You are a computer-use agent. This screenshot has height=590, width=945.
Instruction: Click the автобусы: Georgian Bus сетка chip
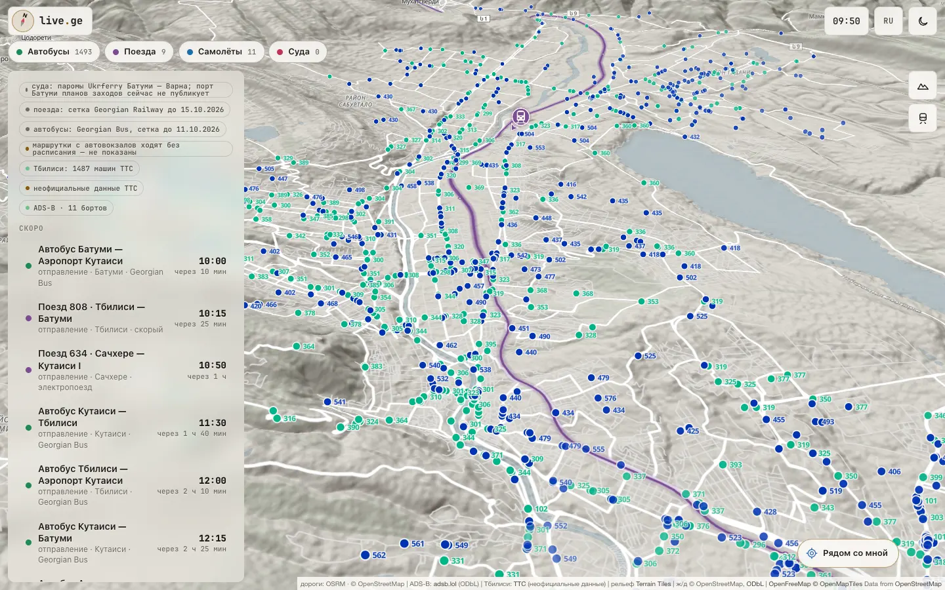(x=123, y=129)
